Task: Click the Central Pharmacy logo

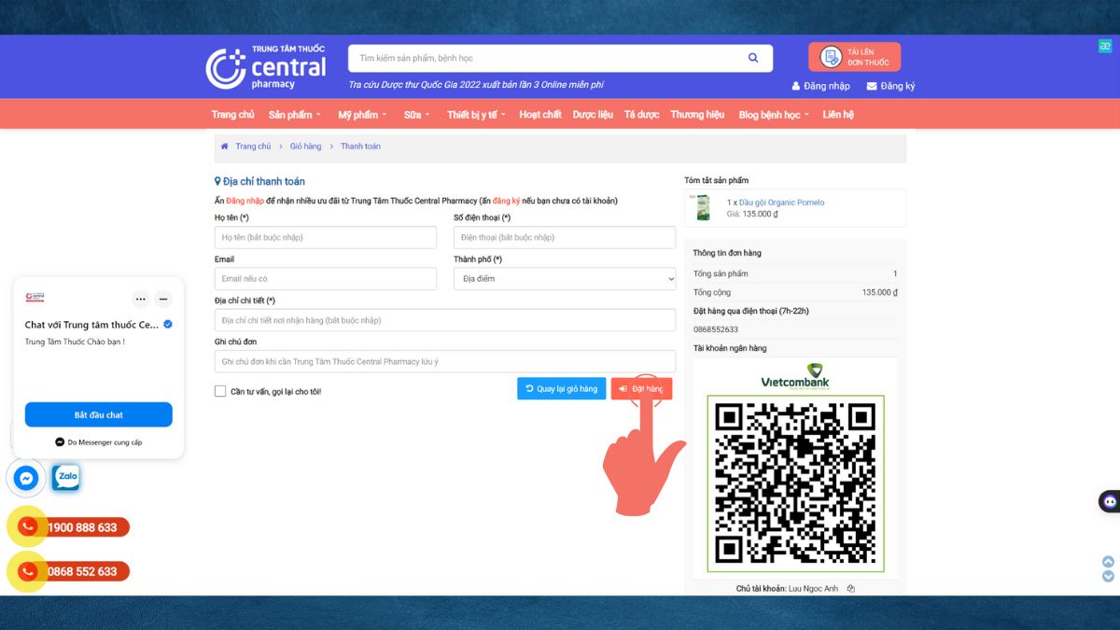Action: point(266,67)
